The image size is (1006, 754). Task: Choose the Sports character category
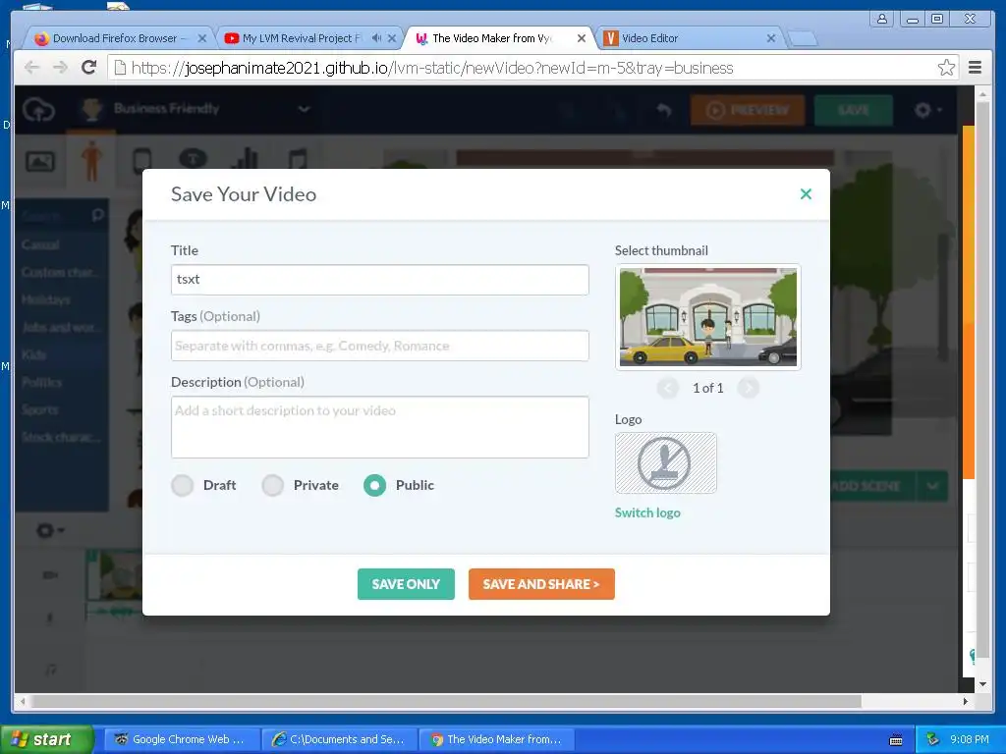tap(39, 409)
